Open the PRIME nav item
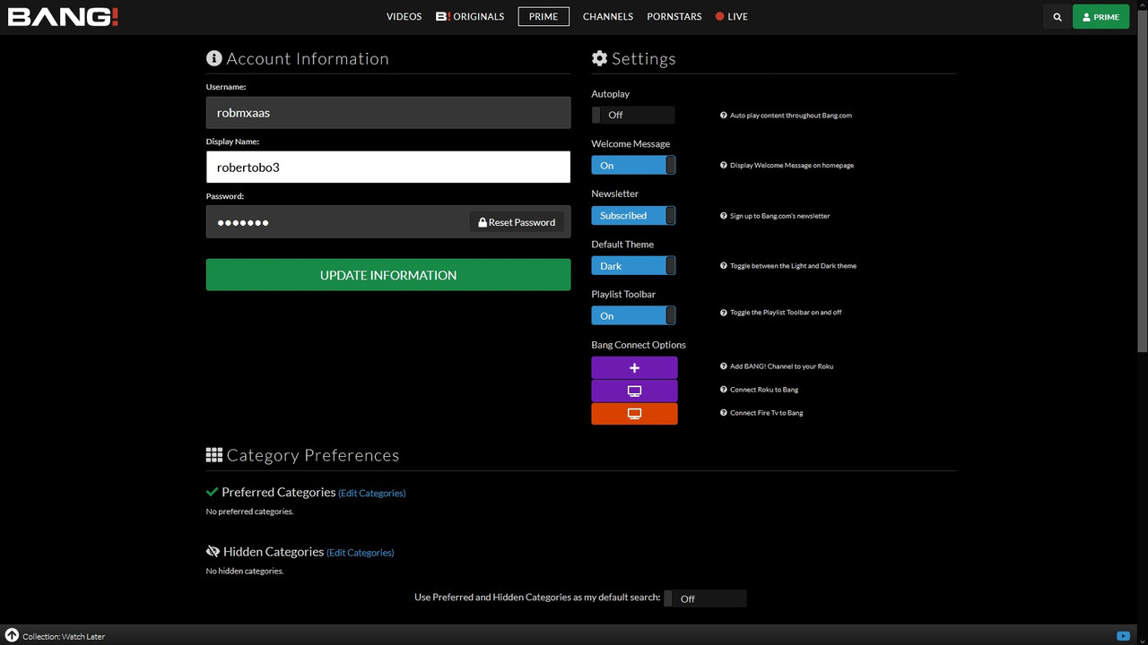Screen dimensions: 1148x645 (544, 17)
